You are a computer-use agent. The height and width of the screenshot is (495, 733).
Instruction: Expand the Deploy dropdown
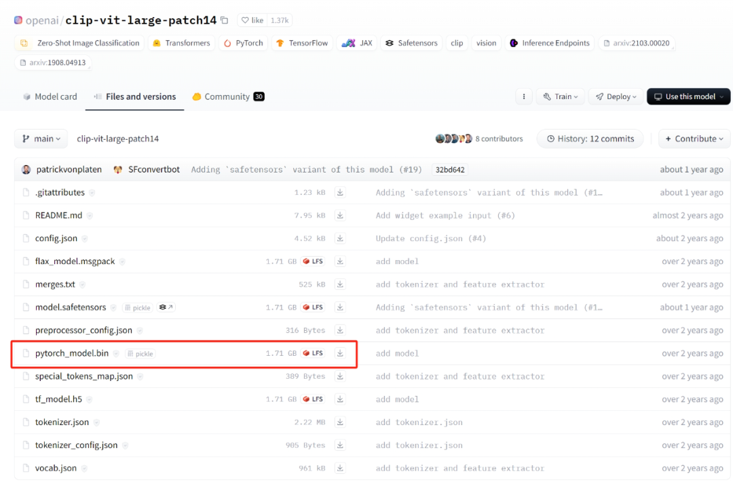(x=616, y=96)
